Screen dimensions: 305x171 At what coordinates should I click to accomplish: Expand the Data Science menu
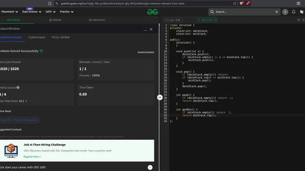(32, 12)
